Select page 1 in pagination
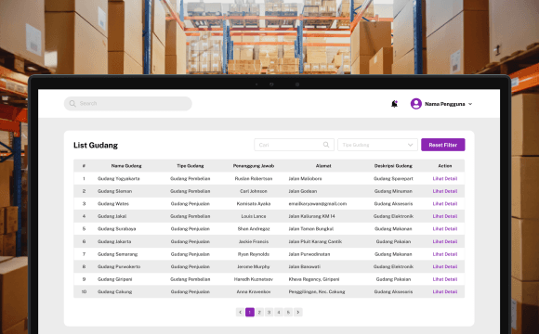The image size is (539, 334). pyautogui.click(x=250, y=312)
